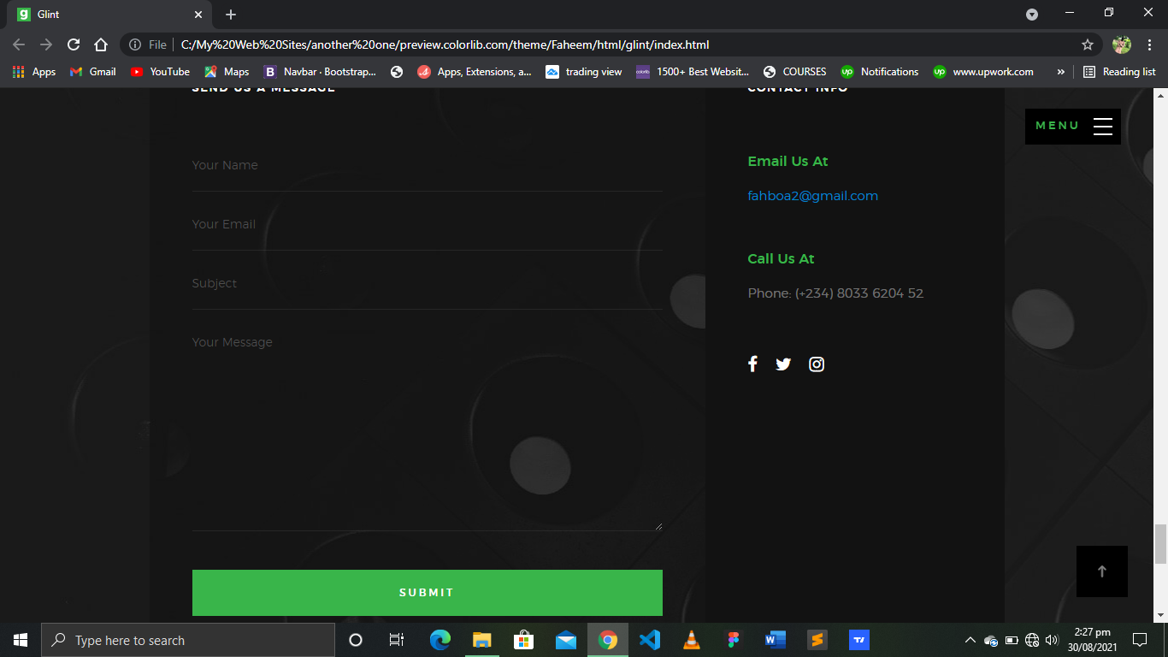The width and height of the screenshot is (1168, 657).
Task: Click the fahboa2@gmail.com email link
Action: (812, 196)
